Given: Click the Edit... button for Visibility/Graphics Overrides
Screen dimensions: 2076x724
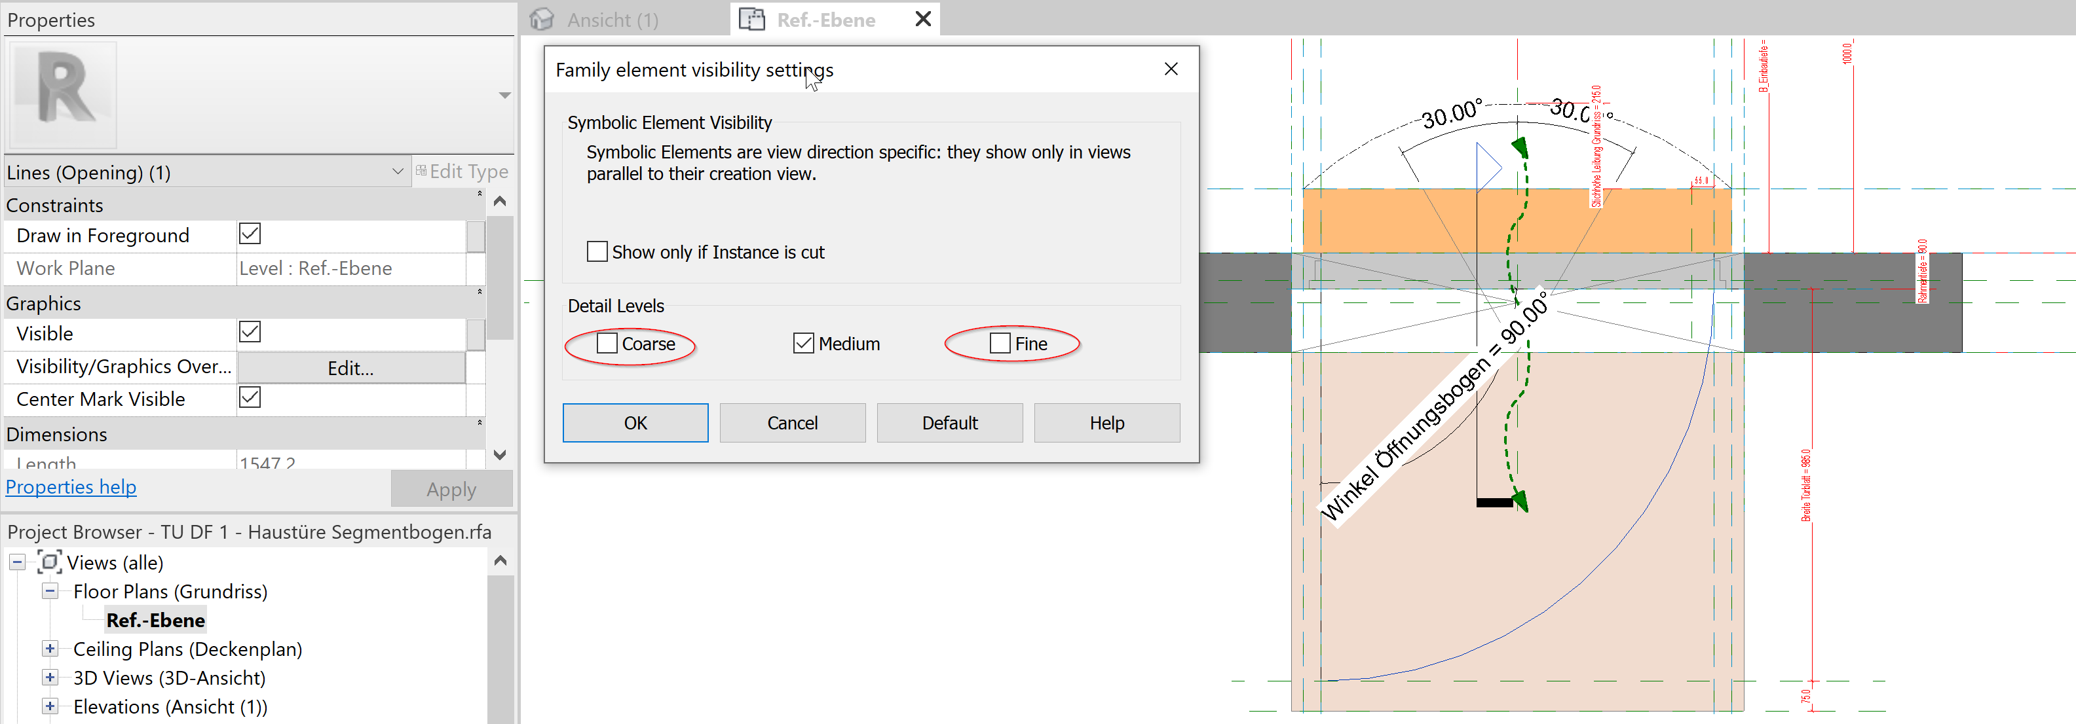Looking at the screenshot, I should (x=350, y=367).
